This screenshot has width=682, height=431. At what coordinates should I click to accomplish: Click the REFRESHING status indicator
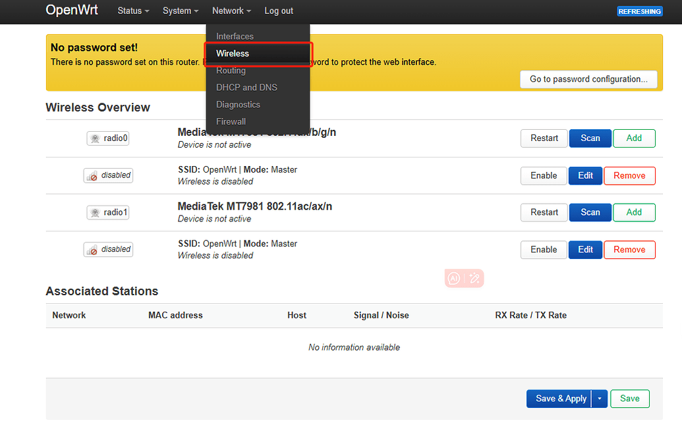point(639,11)
